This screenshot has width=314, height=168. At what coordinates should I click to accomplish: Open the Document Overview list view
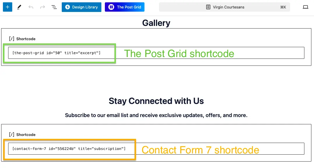[x=54, y=7]
